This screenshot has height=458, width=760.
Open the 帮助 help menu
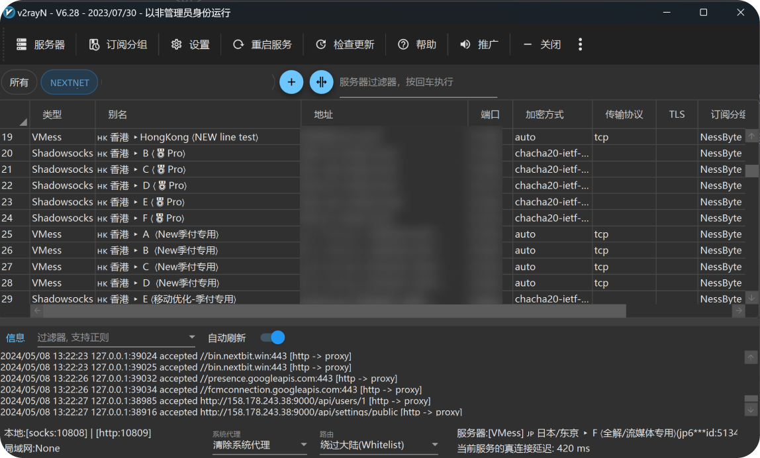pos(417,44)
